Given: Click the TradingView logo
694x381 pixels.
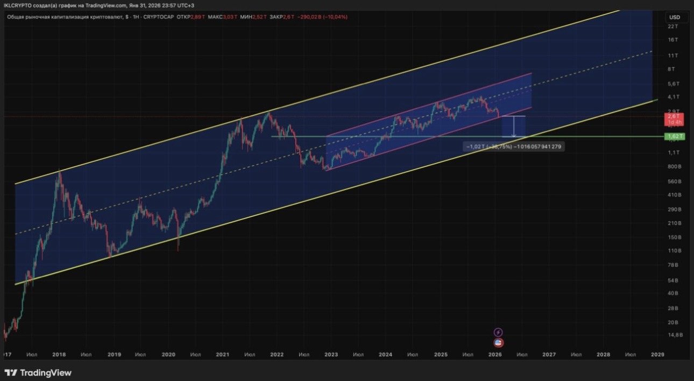Looking at the screenshot, I should (38, 372).
